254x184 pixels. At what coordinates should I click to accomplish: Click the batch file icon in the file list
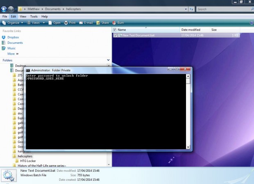click(120, 35)
